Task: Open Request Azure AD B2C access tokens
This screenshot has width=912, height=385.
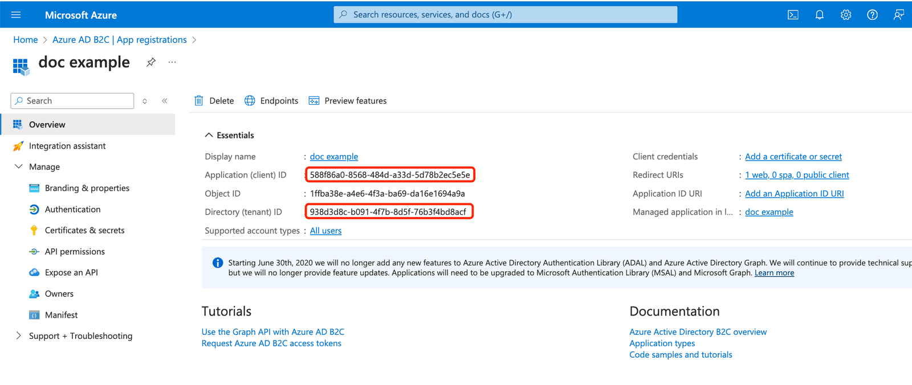Action: click(271, 343)
